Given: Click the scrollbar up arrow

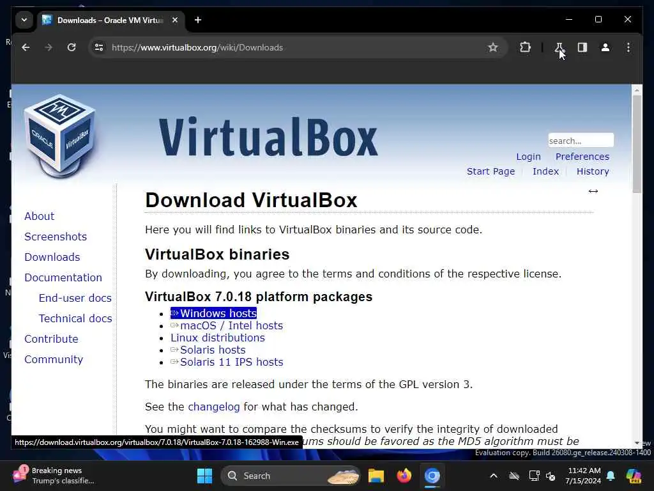Looking at the screenshot, I should (637, 90).
